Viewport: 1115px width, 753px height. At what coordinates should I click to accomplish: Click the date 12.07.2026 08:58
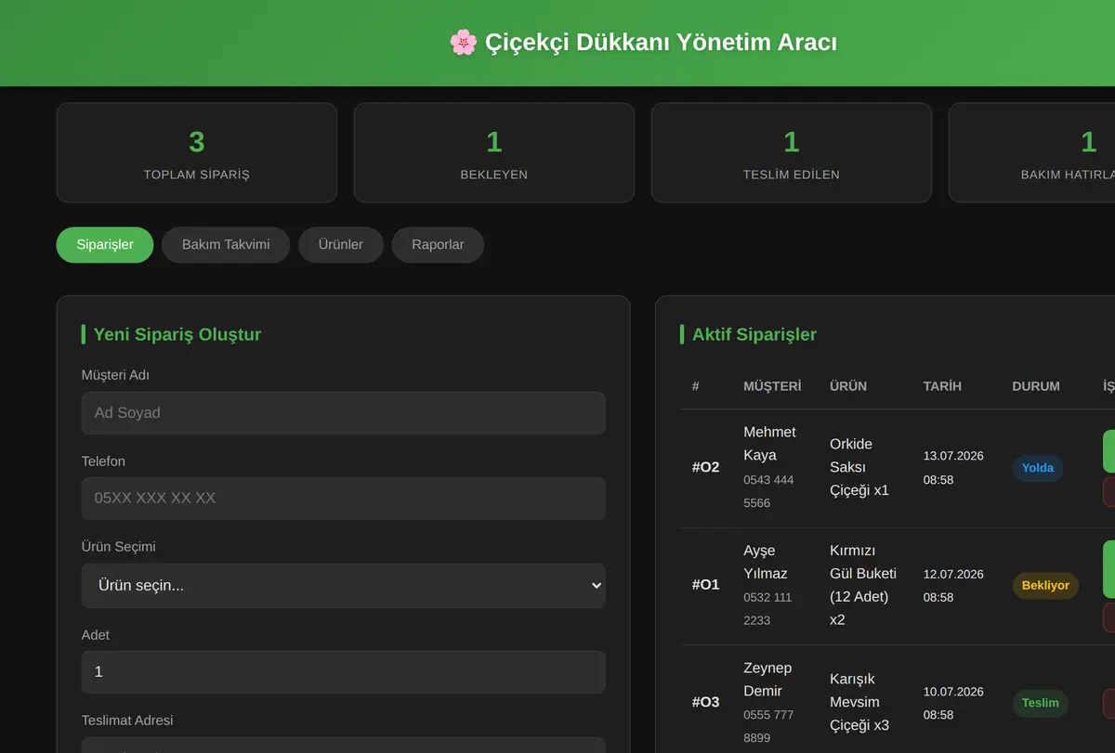953,586
